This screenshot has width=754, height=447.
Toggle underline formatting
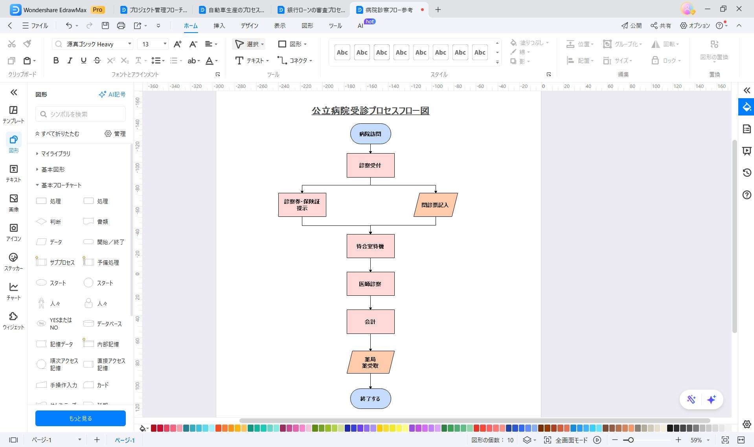(83, 60)
